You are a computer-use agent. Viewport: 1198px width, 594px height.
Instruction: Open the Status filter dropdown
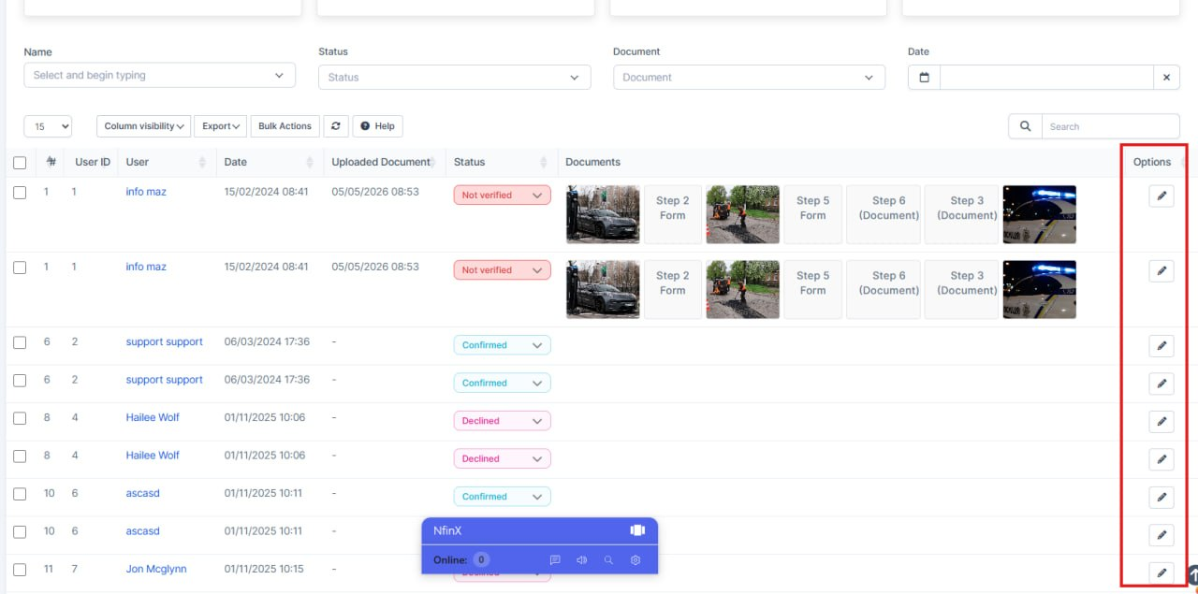tap(455, 78)
